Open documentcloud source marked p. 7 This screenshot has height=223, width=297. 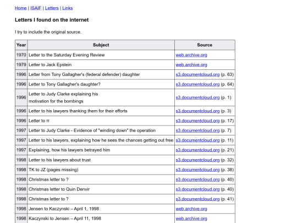[x=197, y=130]
